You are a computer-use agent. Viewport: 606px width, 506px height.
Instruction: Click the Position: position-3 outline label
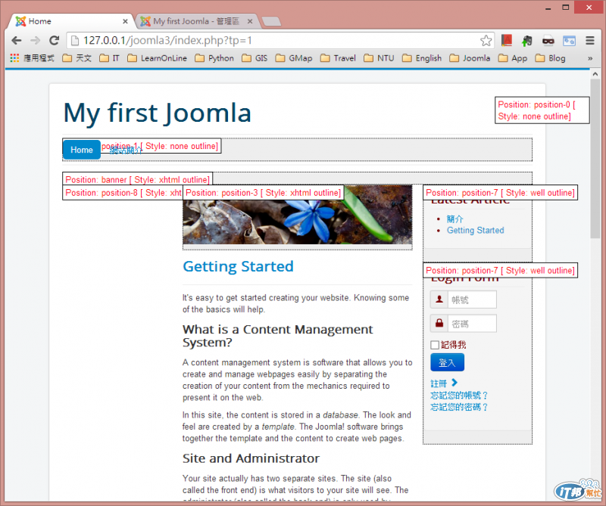tap(263, 193)
